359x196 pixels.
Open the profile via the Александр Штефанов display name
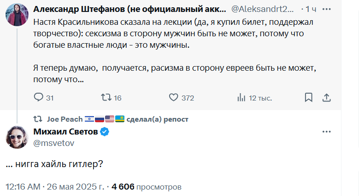[124, 9]
